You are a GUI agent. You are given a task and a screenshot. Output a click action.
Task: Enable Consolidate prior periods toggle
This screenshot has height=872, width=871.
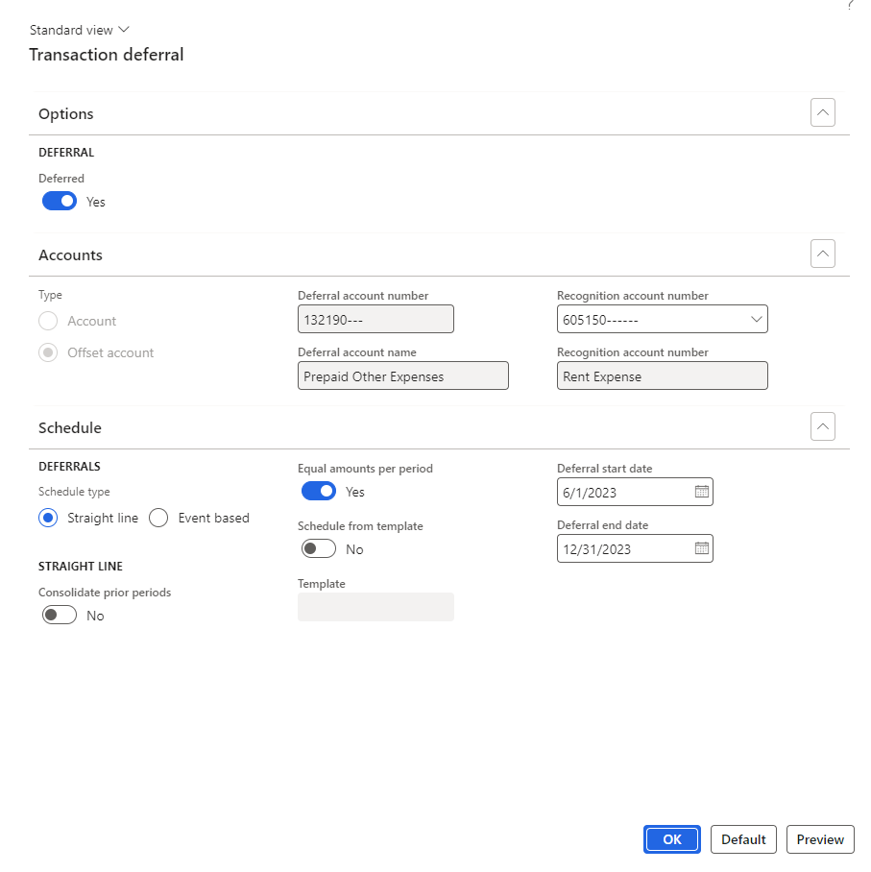[60, 616]
